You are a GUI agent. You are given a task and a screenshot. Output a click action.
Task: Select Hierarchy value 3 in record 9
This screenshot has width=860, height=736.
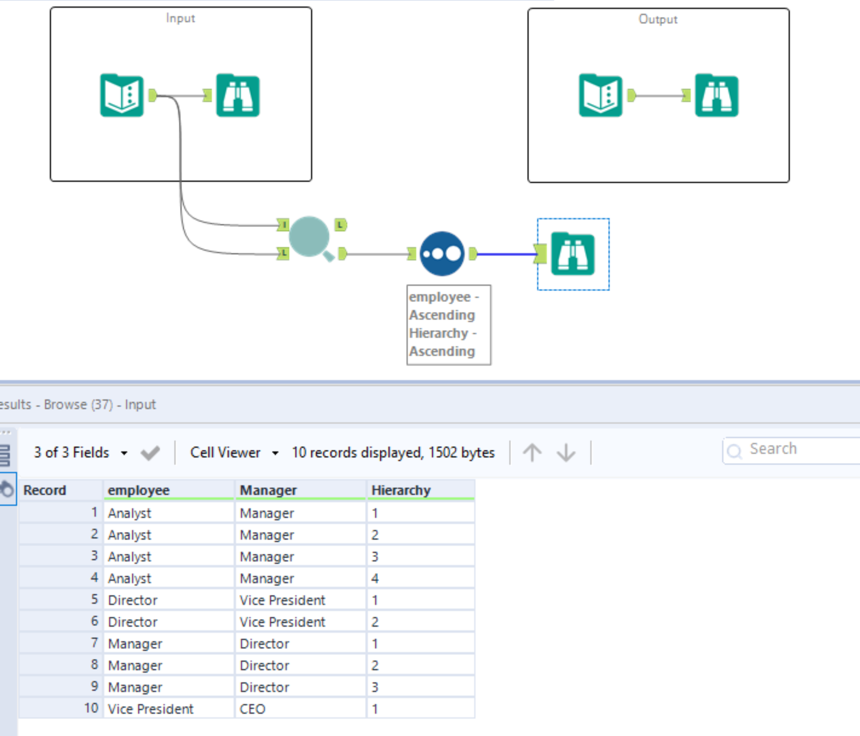coord(421,687)
